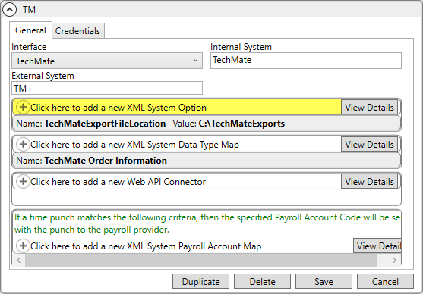Click the plus icon for Payroll Account Map

pyautogui.click(x=23, y=246)
